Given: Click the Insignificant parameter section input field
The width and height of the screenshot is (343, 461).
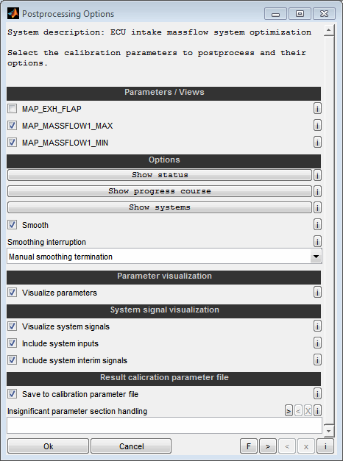Looking at the screenshot, I should pyautogui.click(x=164, y=426).
